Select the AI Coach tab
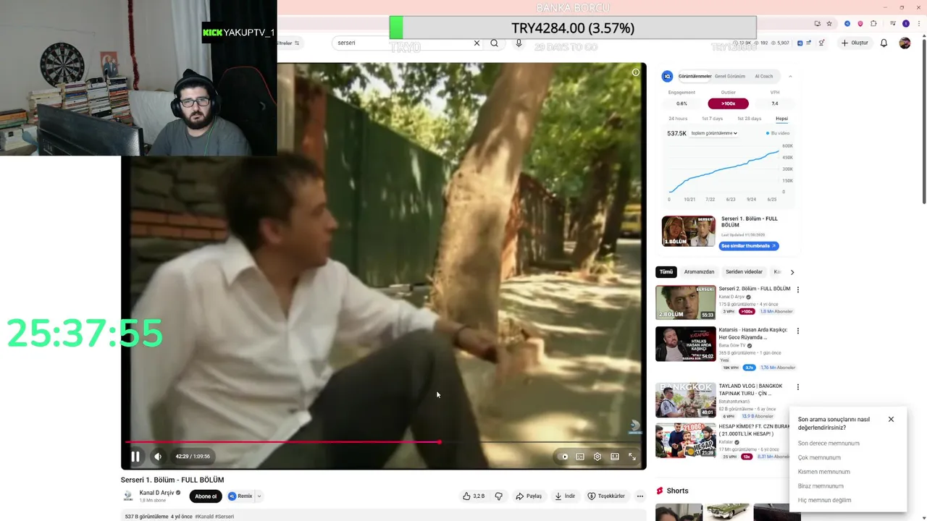 pyautogui.click(x=764, y=76)
